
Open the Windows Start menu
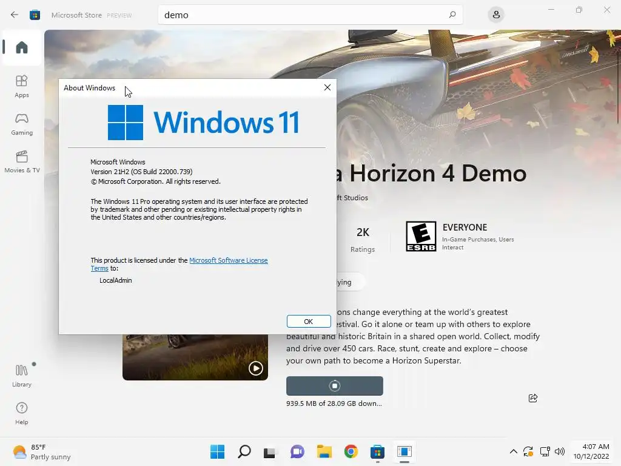point(218,451)
